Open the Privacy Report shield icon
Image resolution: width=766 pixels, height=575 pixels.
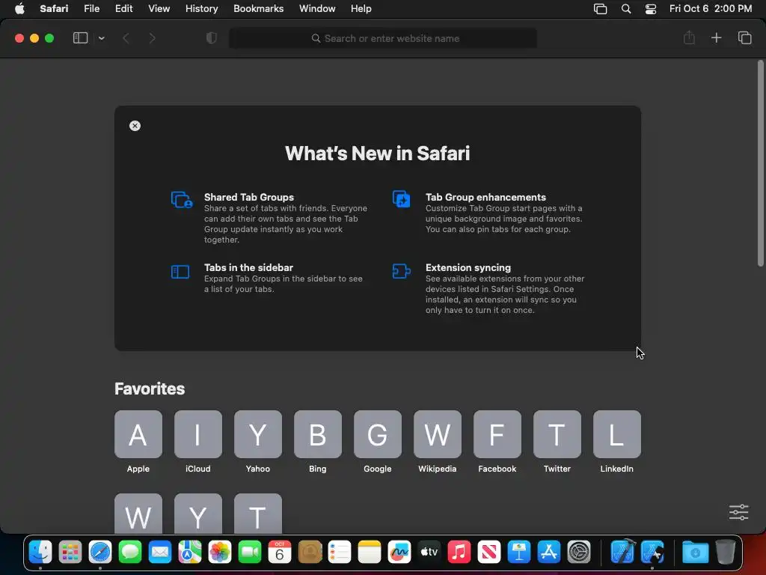212,38
